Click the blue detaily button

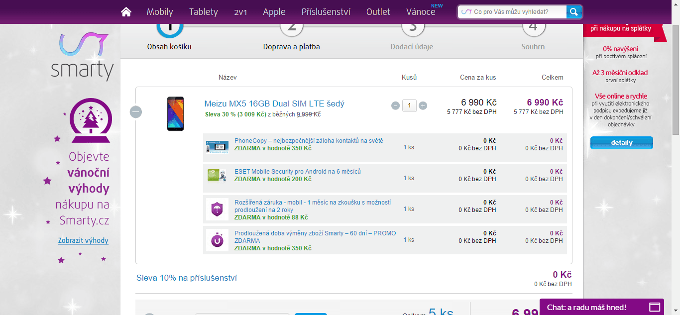click(622, 142)
